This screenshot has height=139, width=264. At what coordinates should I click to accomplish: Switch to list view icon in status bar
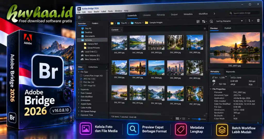pos(184,119)
